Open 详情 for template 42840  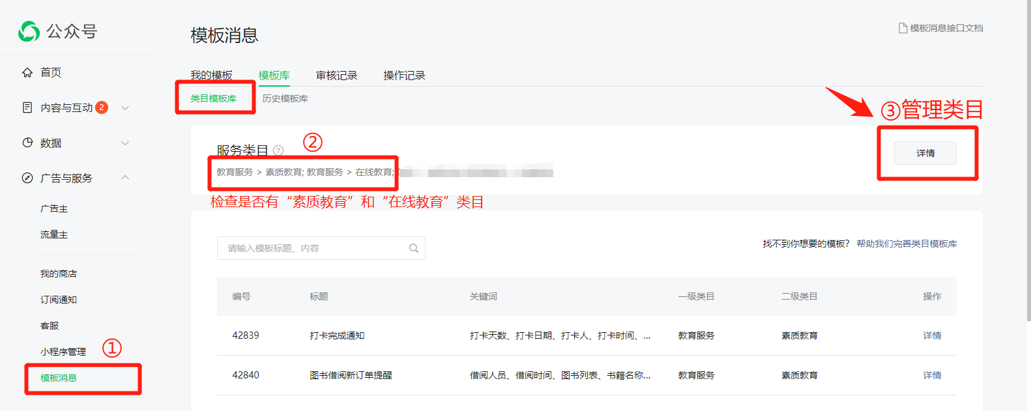pos(932,375)
